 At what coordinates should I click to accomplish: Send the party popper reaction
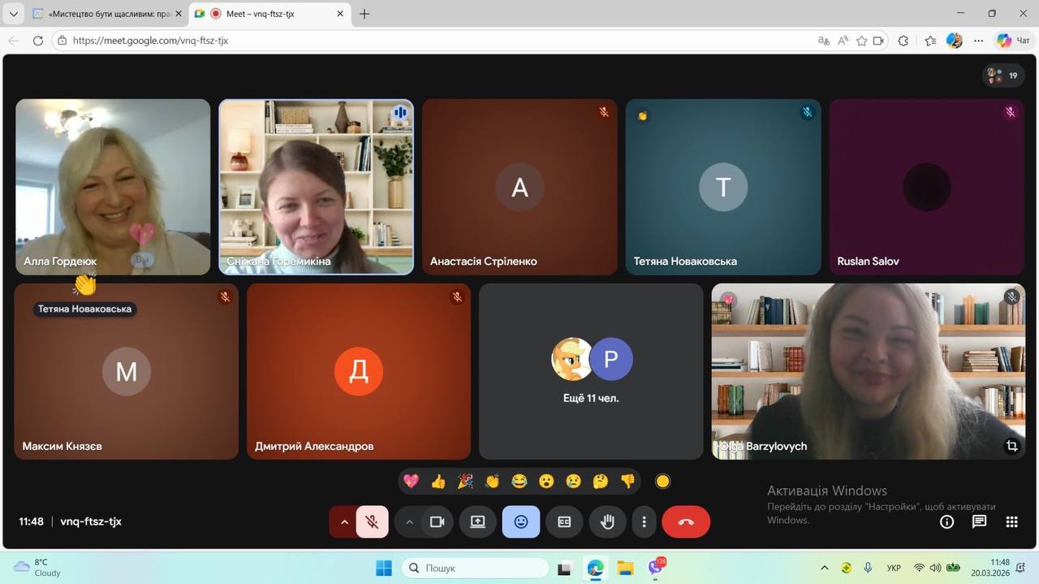[465, 482]
